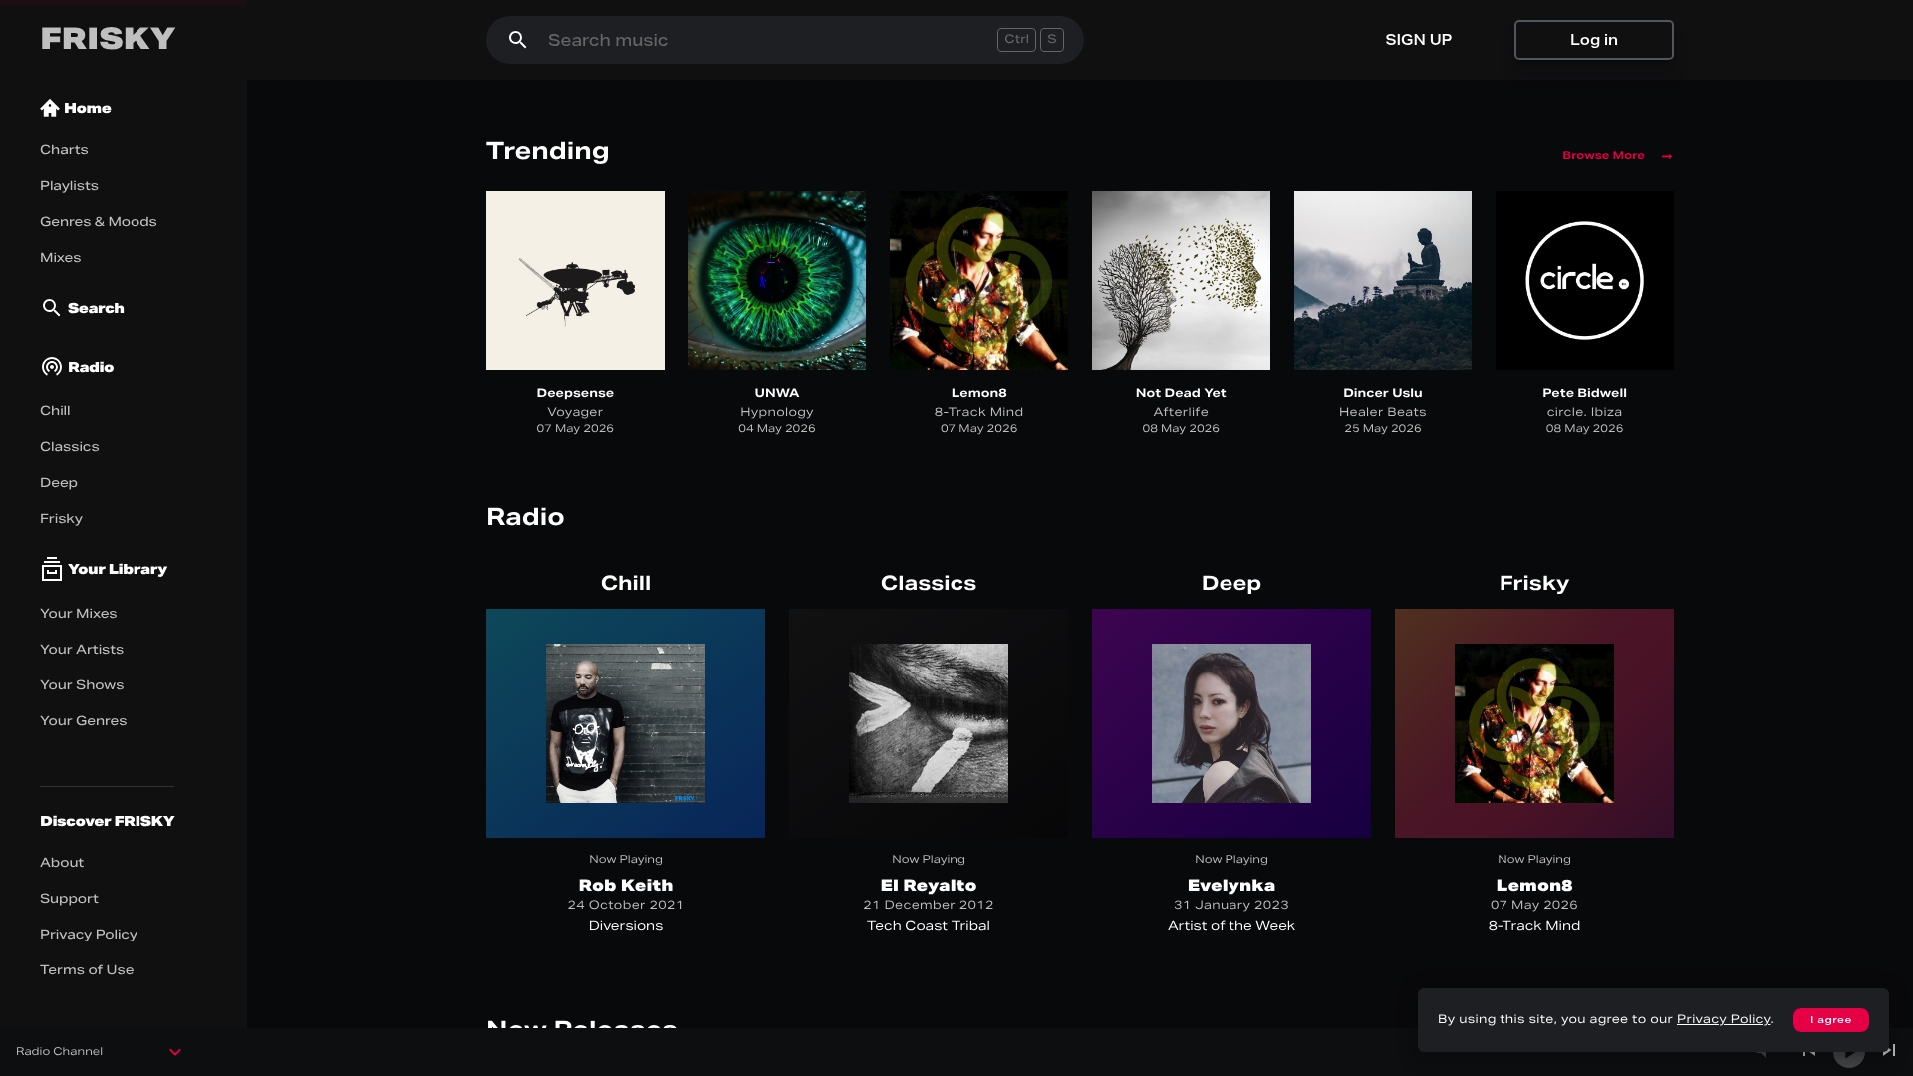This screenshot has width=1913, height=1076.
Task: Click show name Artist of the Week
Action: coord(1231,926)
